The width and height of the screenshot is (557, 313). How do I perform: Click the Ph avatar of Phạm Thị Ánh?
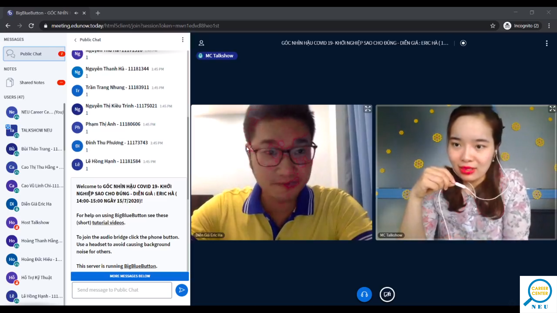[77, 128]
